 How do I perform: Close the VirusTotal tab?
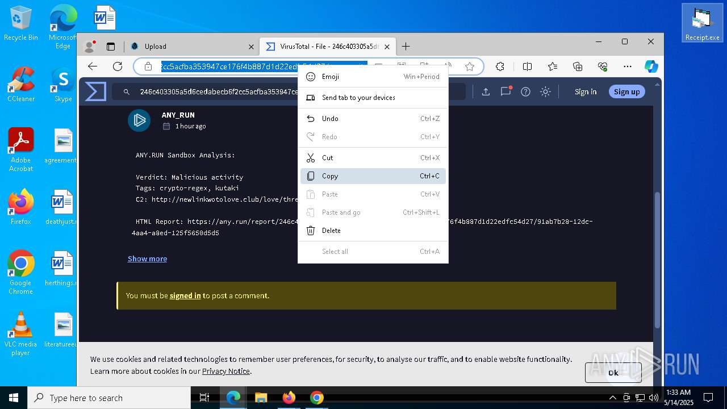click(x=387, y=47)
